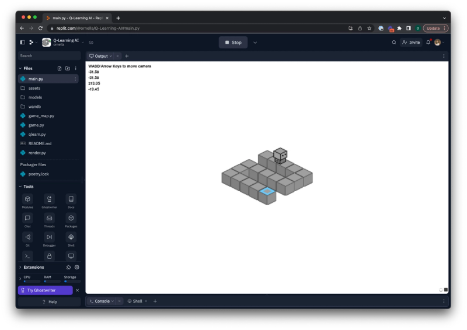This screenshot has width=467, height=330.
Task: Open the Output tool with monitor icon
Action: tap(71, 256)
